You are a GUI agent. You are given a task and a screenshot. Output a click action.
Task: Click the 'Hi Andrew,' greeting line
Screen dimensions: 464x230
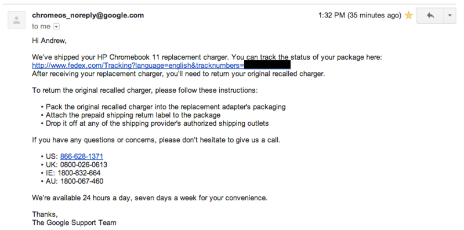49,41
